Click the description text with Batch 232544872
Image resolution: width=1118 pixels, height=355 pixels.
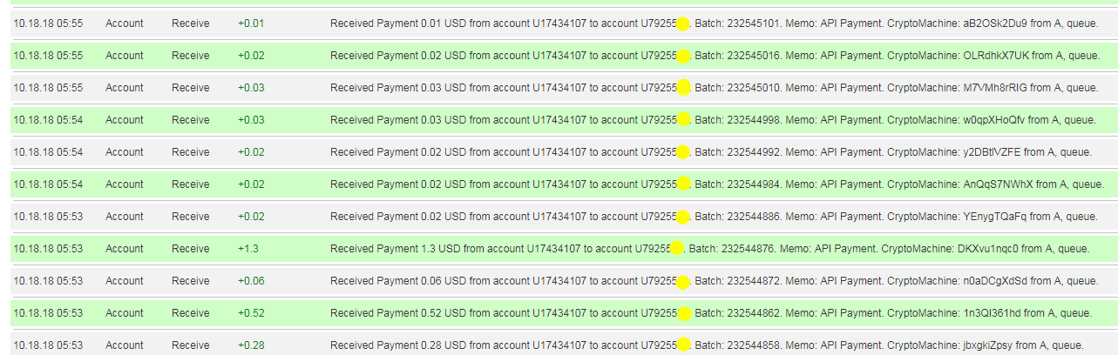coord(714,281)
